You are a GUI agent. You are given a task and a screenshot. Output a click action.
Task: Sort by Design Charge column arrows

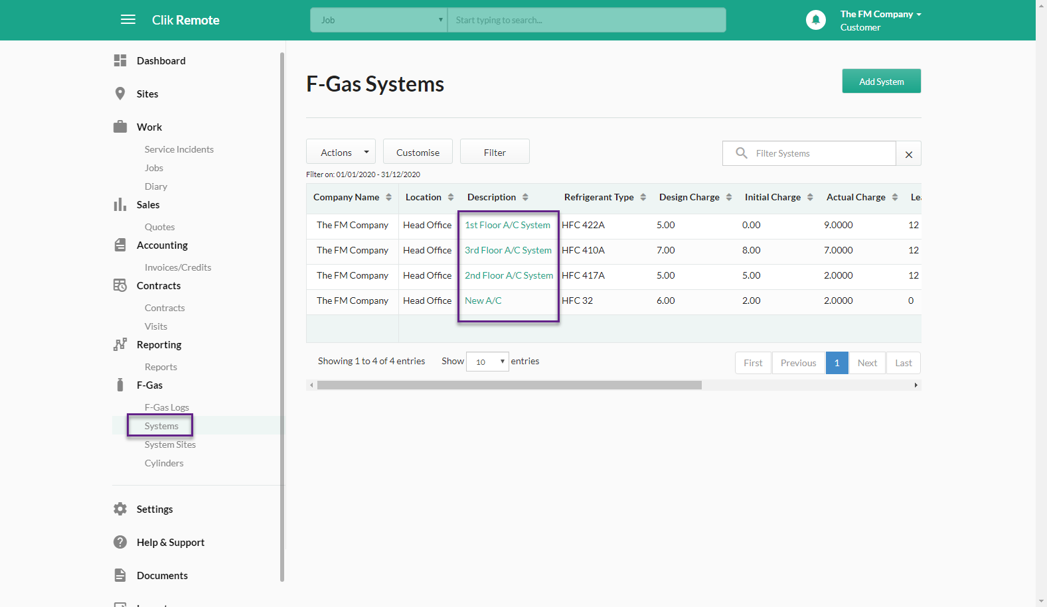(729, 197)
